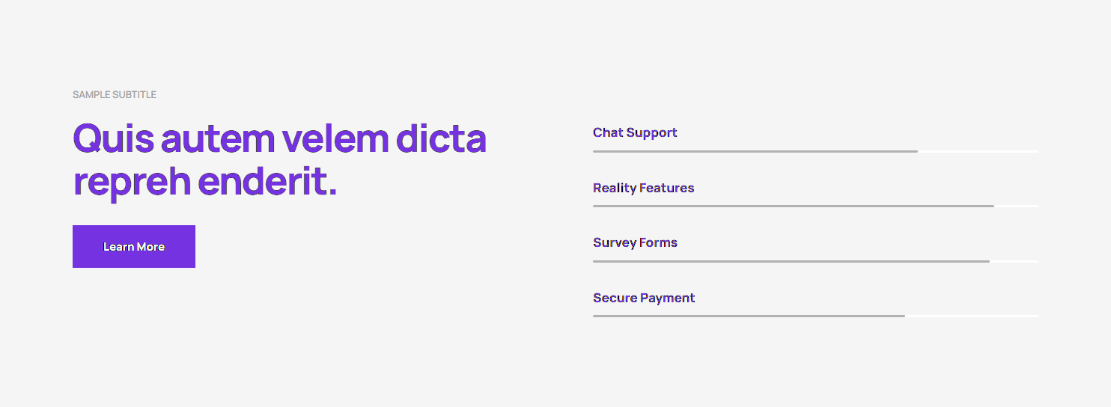Click the Survey Forms progress bar fill
1111x407 pixels.
tap(791, 261)
